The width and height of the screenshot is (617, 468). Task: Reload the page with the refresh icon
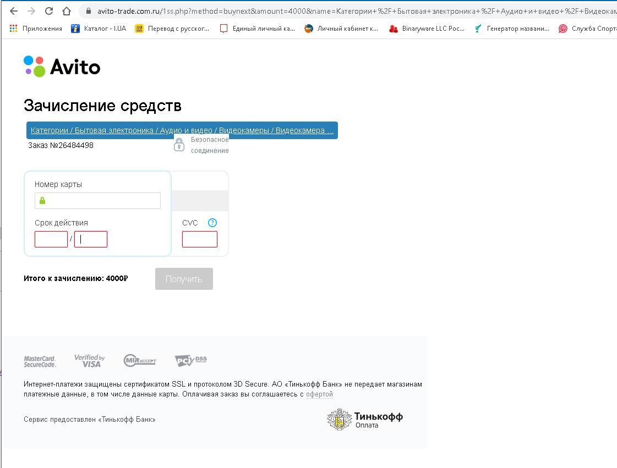[x=49, y=11]
